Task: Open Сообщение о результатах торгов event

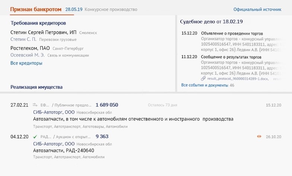Action: (231, 57)
